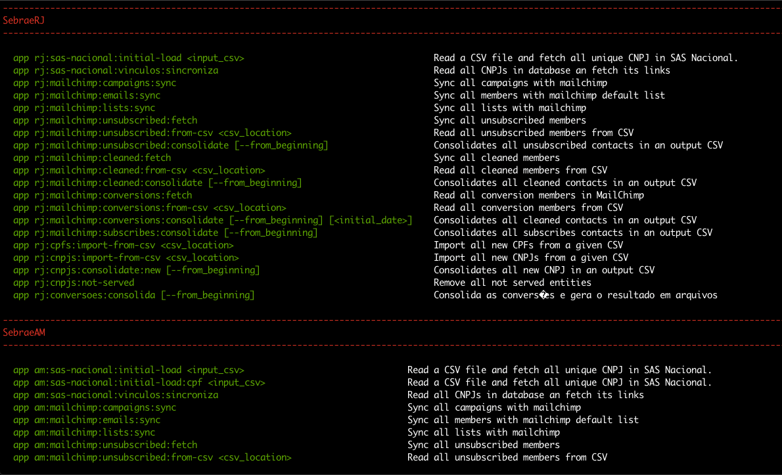The height and width of the screenshot is (475, 782).
Task: Select the rj:sas-nacional:initial-load command line
Action: (x=129, y=58)
